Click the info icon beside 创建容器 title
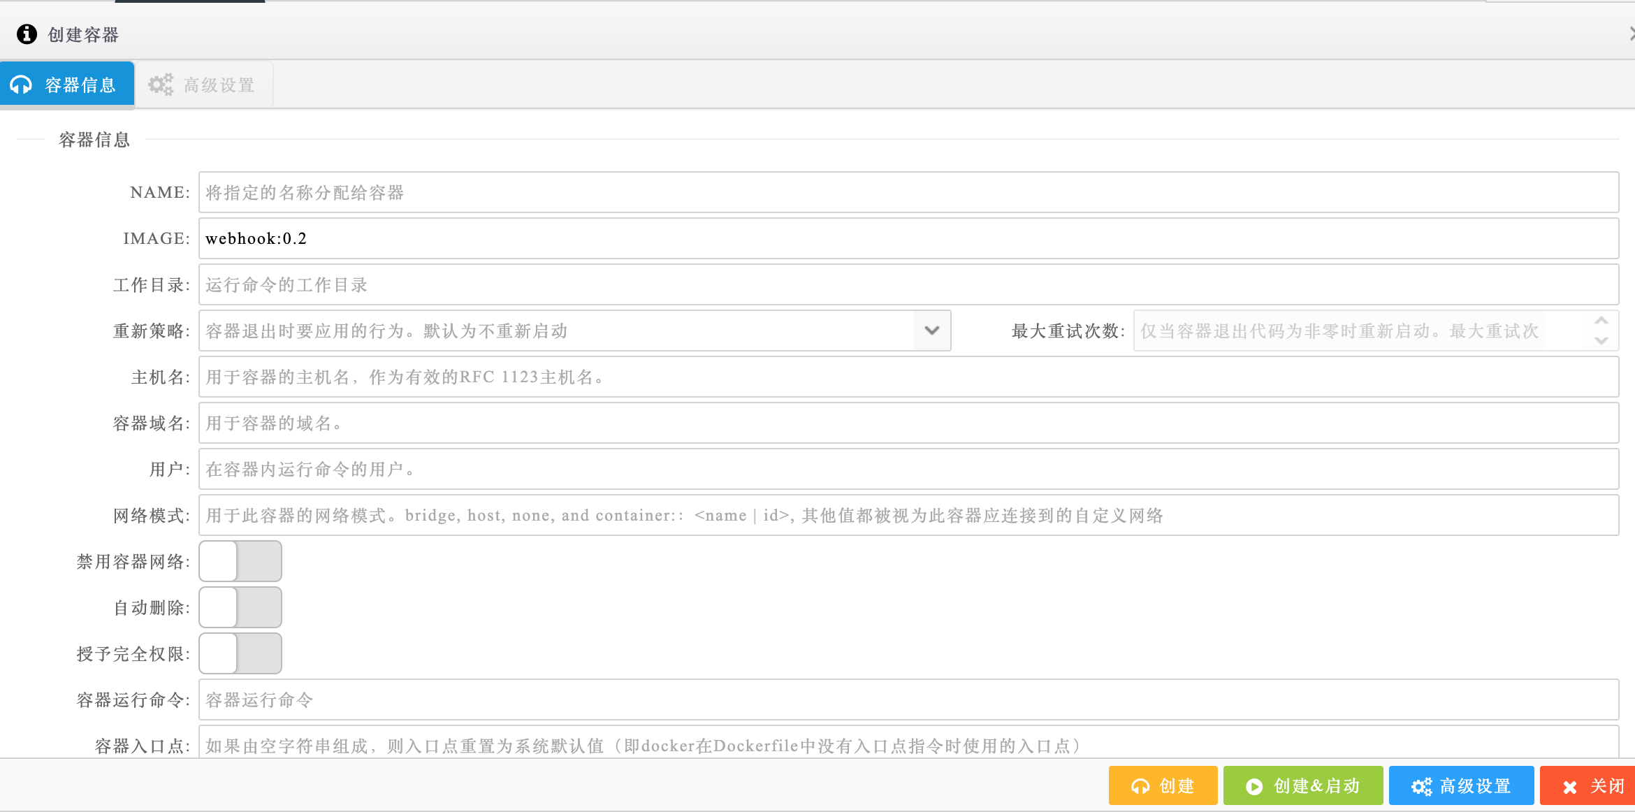Viewport: 1635px width, 812px height. (x=27, y=34)
